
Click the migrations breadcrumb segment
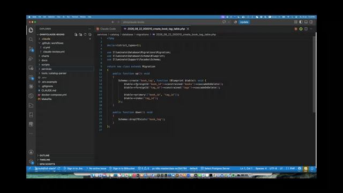point(143,34)
